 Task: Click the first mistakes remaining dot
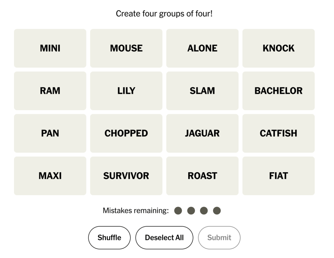point(178,211)
